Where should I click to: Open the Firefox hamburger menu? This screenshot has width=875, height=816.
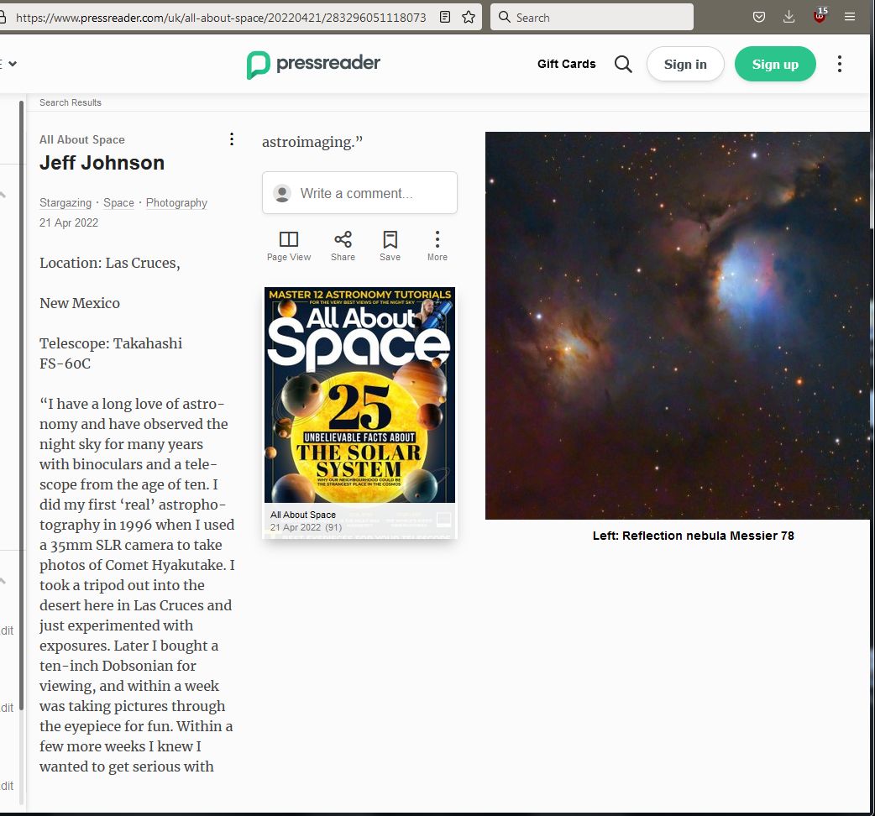coord(850,17)
